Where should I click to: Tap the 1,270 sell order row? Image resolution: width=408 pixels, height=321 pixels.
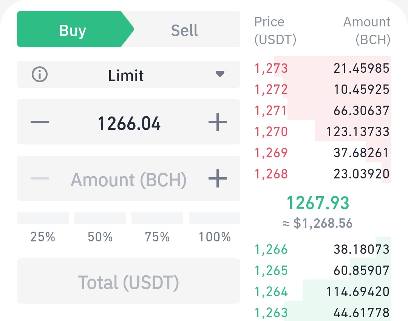click(x=322, y=131)
